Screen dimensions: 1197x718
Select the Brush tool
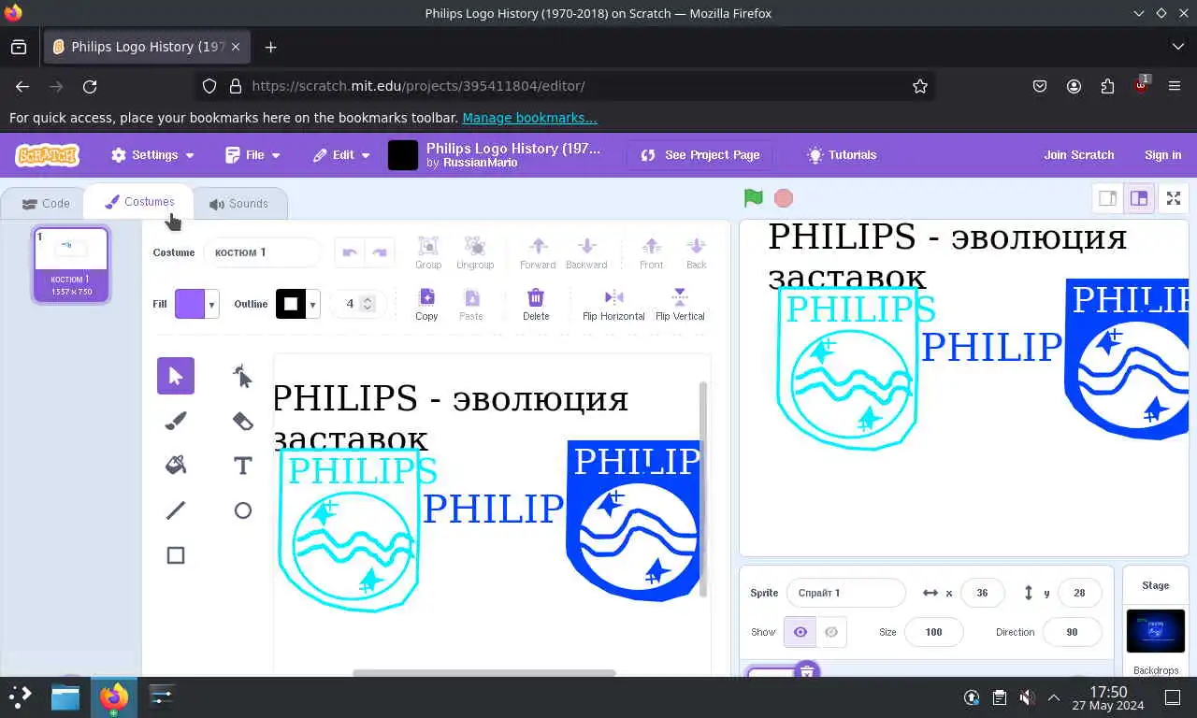click(176, 421)
